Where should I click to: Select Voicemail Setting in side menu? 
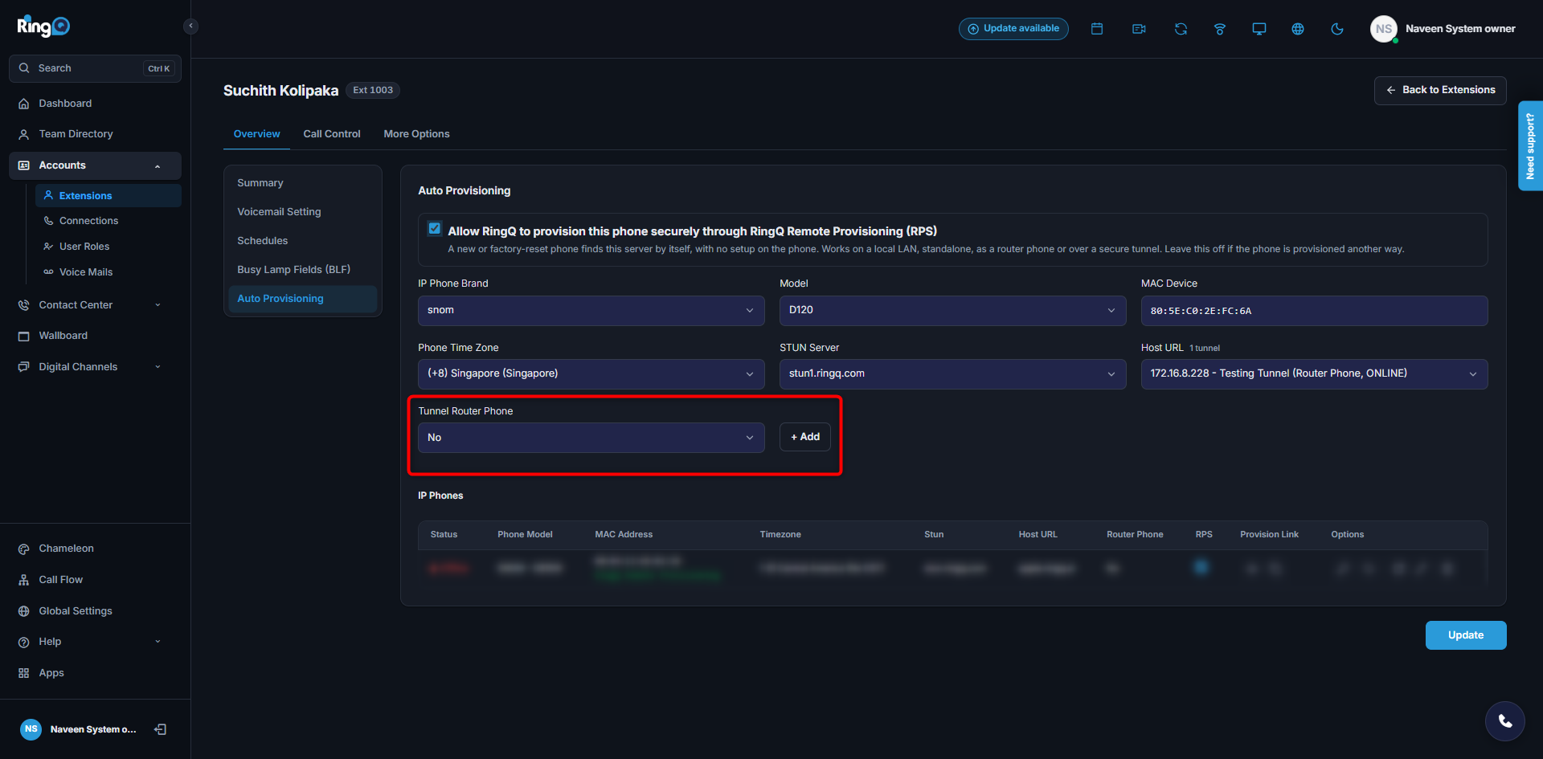pos(302,212)
